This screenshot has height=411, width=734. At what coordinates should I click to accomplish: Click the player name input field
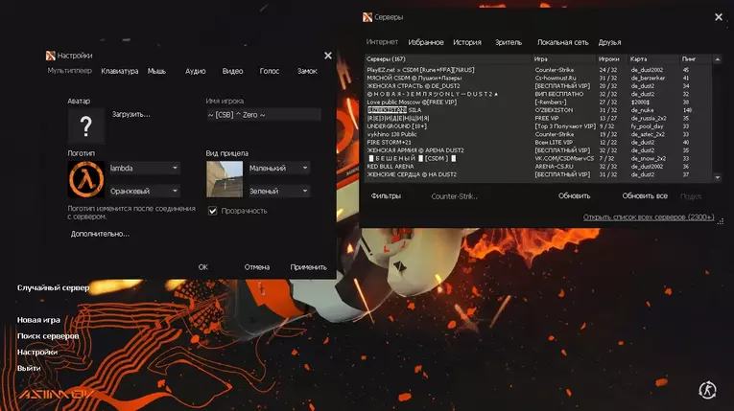[x=264, y=115]
